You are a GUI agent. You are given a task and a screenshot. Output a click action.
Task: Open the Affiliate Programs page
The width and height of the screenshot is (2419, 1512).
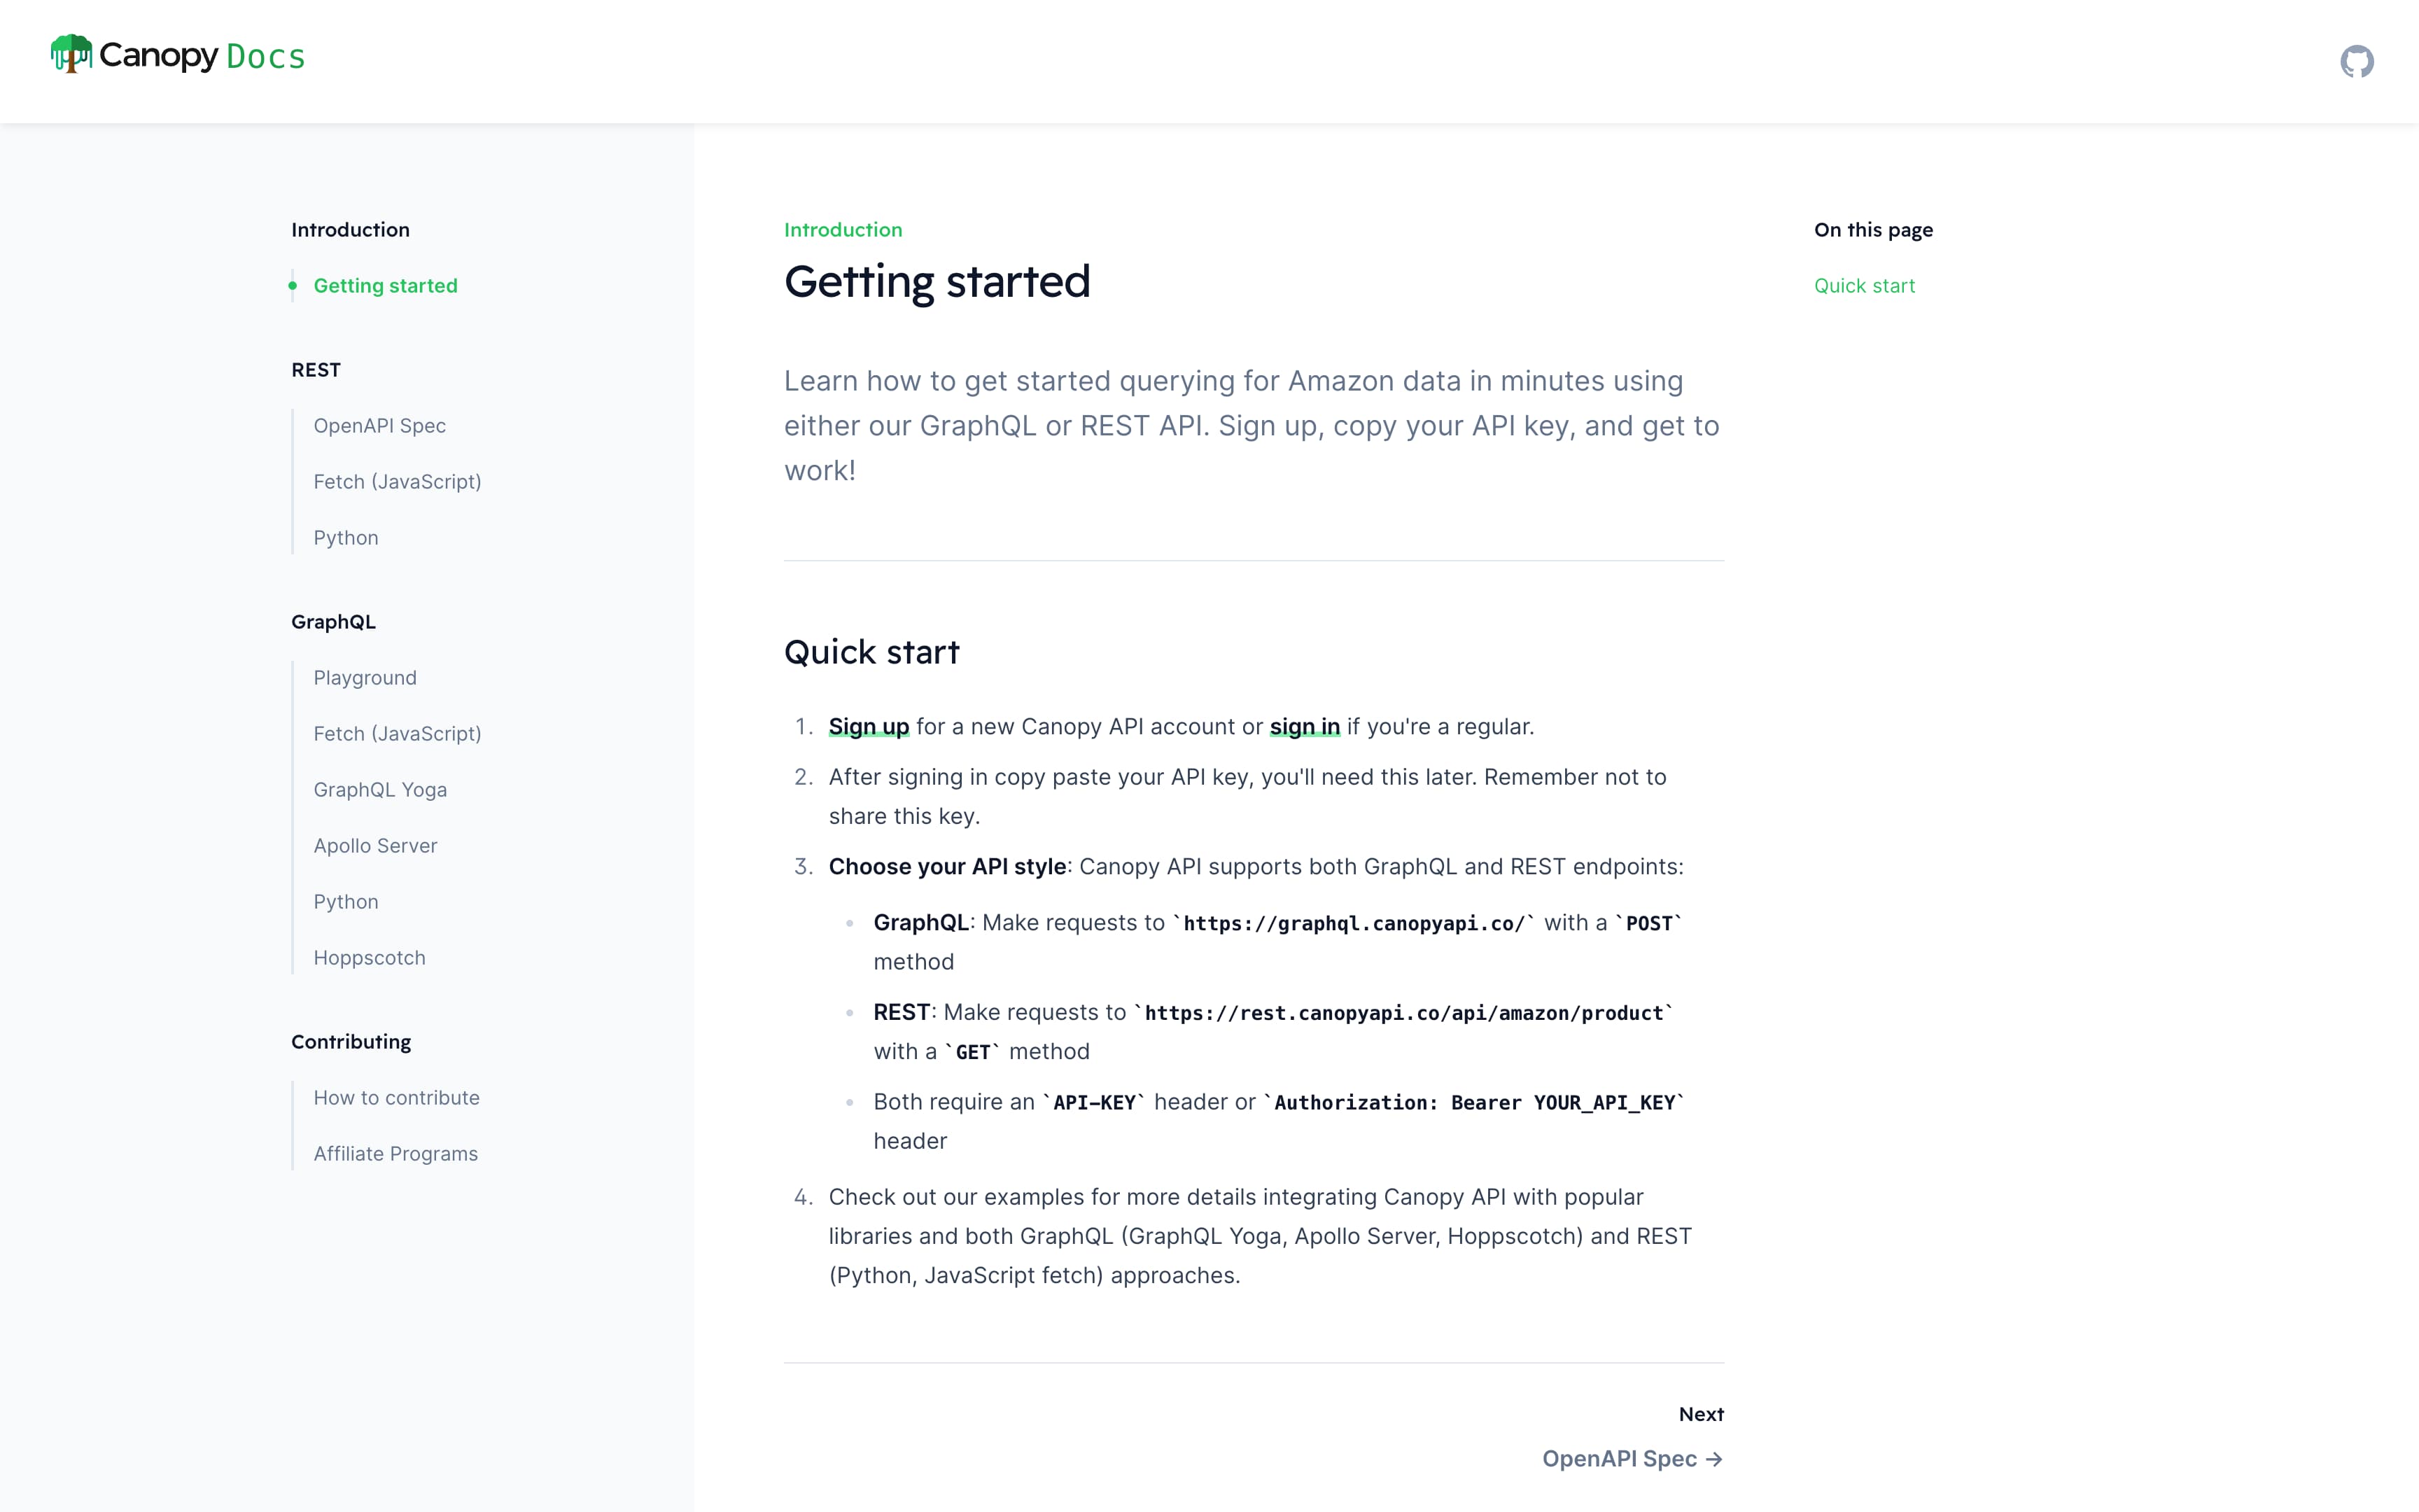pos(395,1154)
